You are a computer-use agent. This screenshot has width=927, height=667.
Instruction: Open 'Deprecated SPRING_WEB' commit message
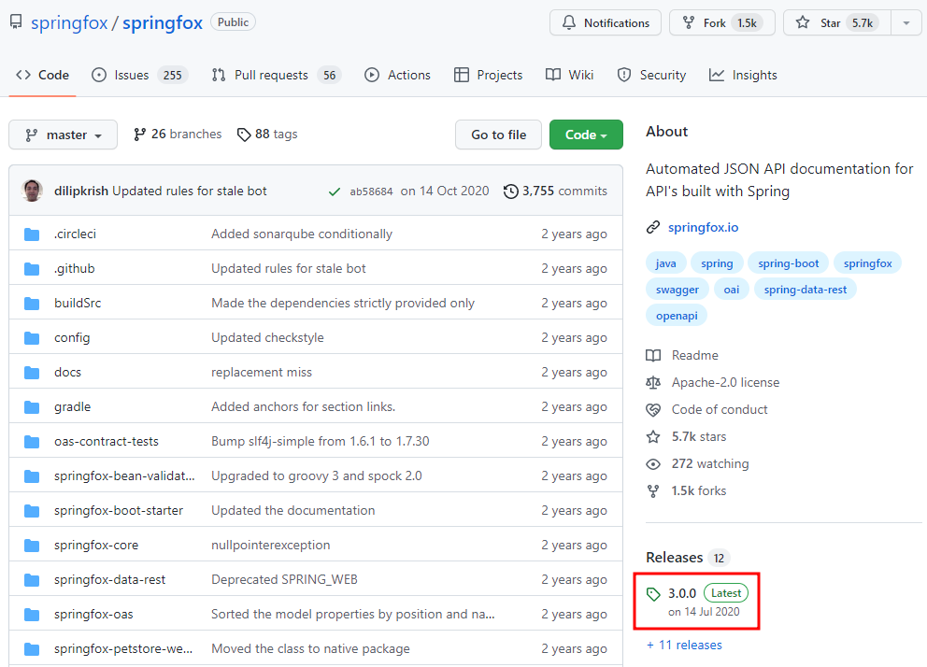pos(284,579)
